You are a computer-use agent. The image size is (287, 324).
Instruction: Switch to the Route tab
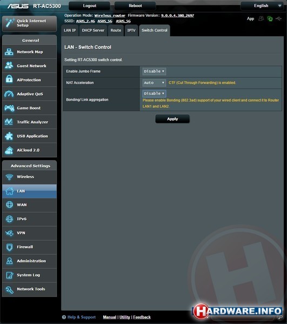click(116, 30)
